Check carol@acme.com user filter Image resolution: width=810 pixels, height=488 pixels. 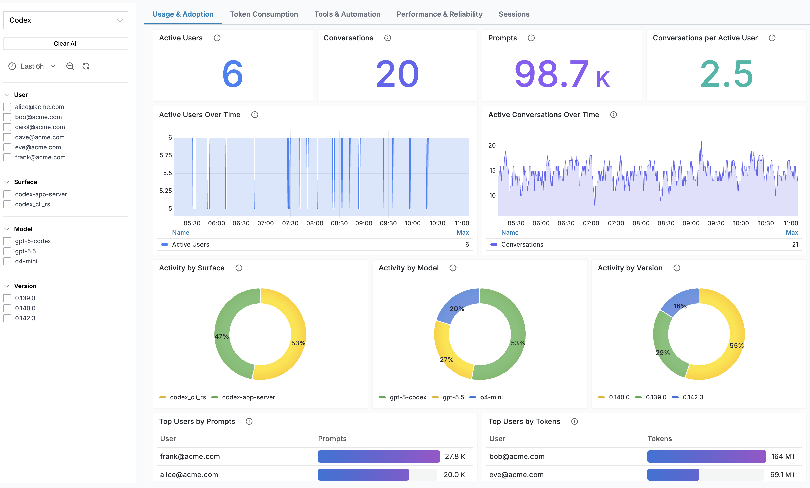[7, 127]
